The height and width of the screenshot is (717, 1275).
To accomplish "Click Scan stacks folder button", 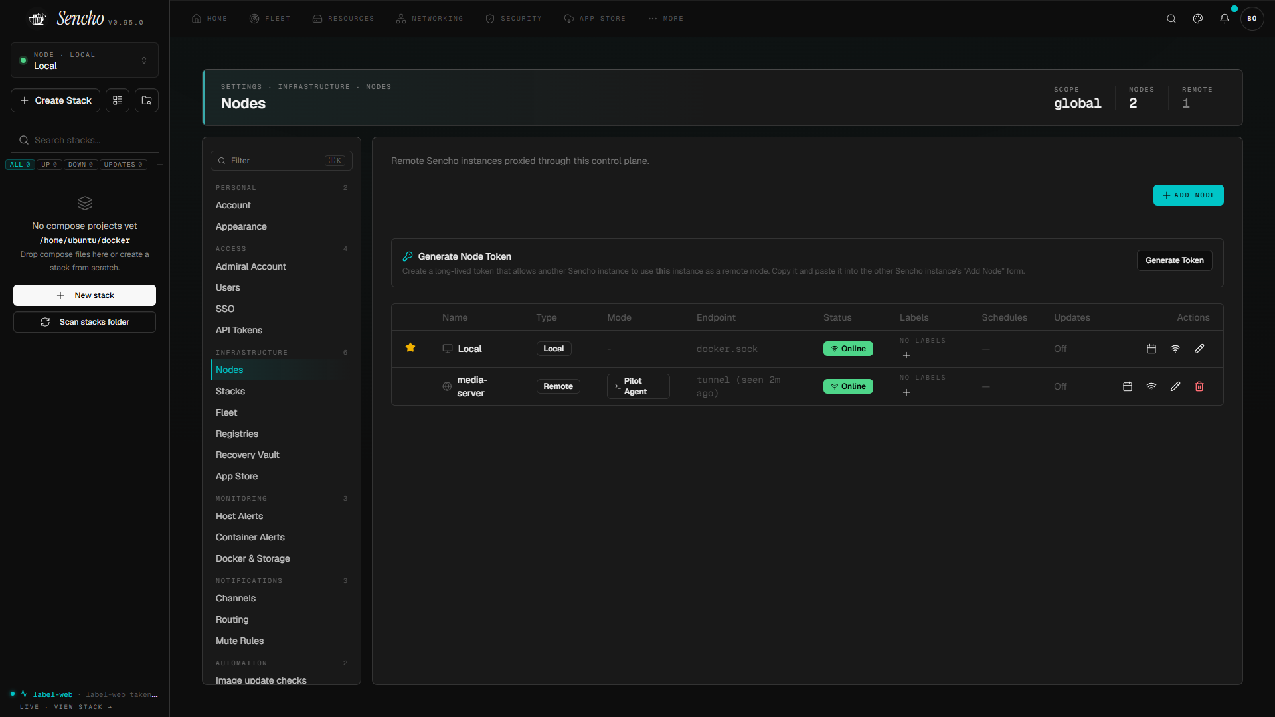I will click(x=84, y=322).
